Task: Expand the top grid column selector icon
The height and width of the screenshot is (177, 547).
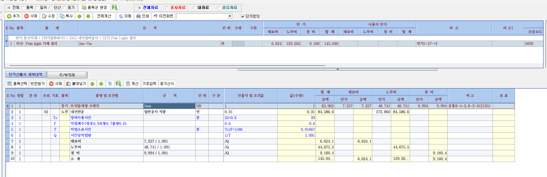Action: point(6,28)
